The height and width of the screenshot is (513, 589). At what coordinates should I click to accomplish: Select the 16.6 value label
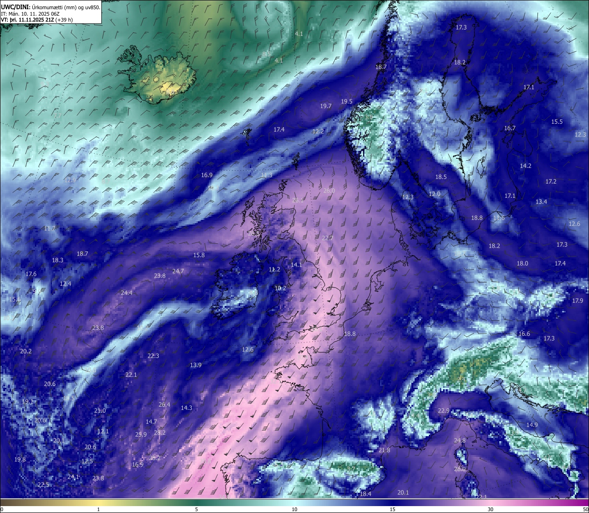coord(524,334)
